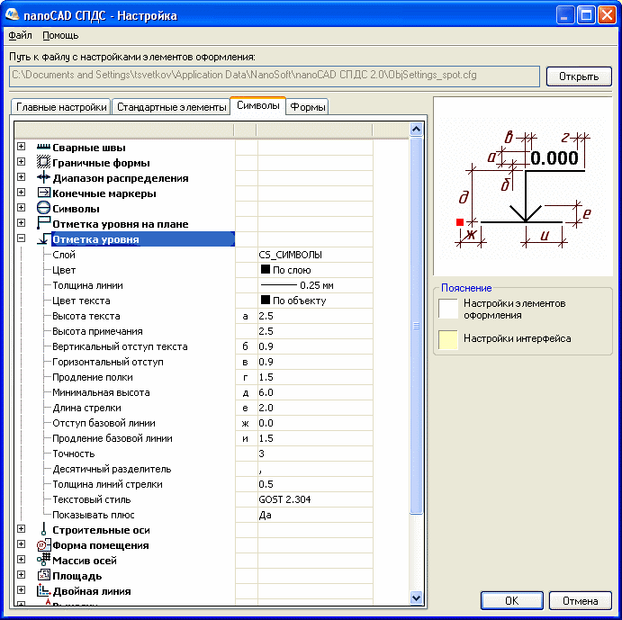The width and height of the screenshot is (622, 620).
Task: Click the Настройки интерфейса yellow swatch
Action: coord(448,339)
